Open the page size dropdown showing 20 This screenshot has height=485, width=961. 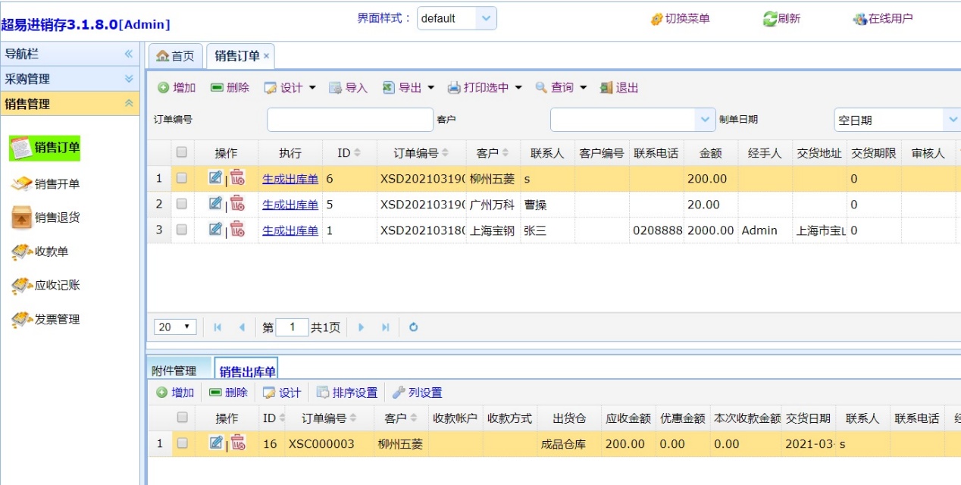[x=175, y=327]
